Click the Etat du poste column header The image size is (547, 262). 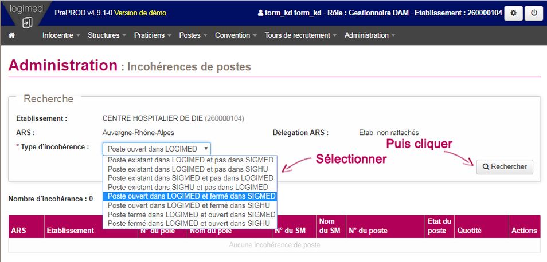440,227
